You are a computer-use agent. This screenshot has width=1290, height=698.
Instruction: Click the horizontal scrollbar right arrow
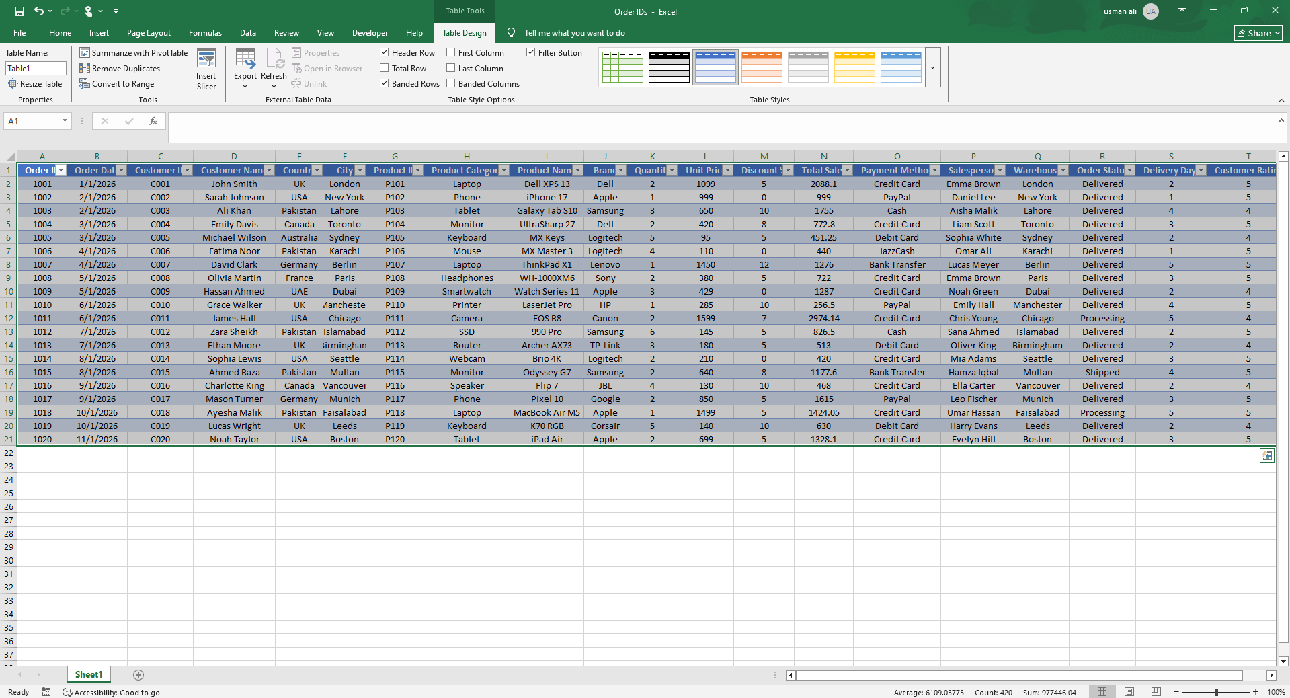point(1271,675)
